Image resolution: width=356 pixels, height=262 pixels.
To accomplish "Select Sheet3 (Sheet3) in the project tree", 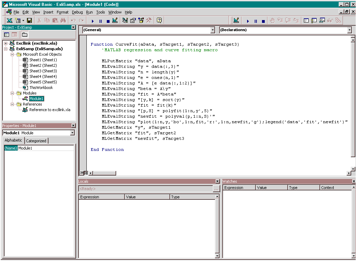I will pos(43,71).
